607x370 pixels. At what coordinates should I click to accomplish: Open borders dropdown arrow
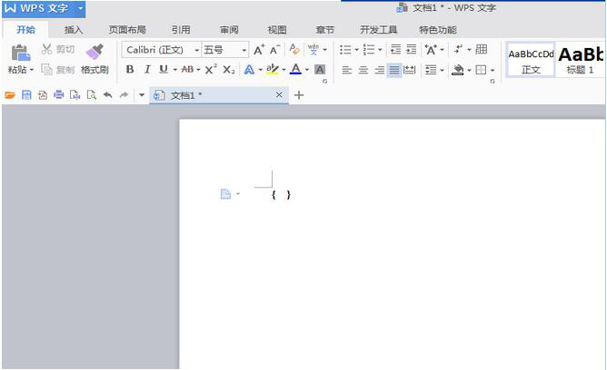(x=493, y=71)
